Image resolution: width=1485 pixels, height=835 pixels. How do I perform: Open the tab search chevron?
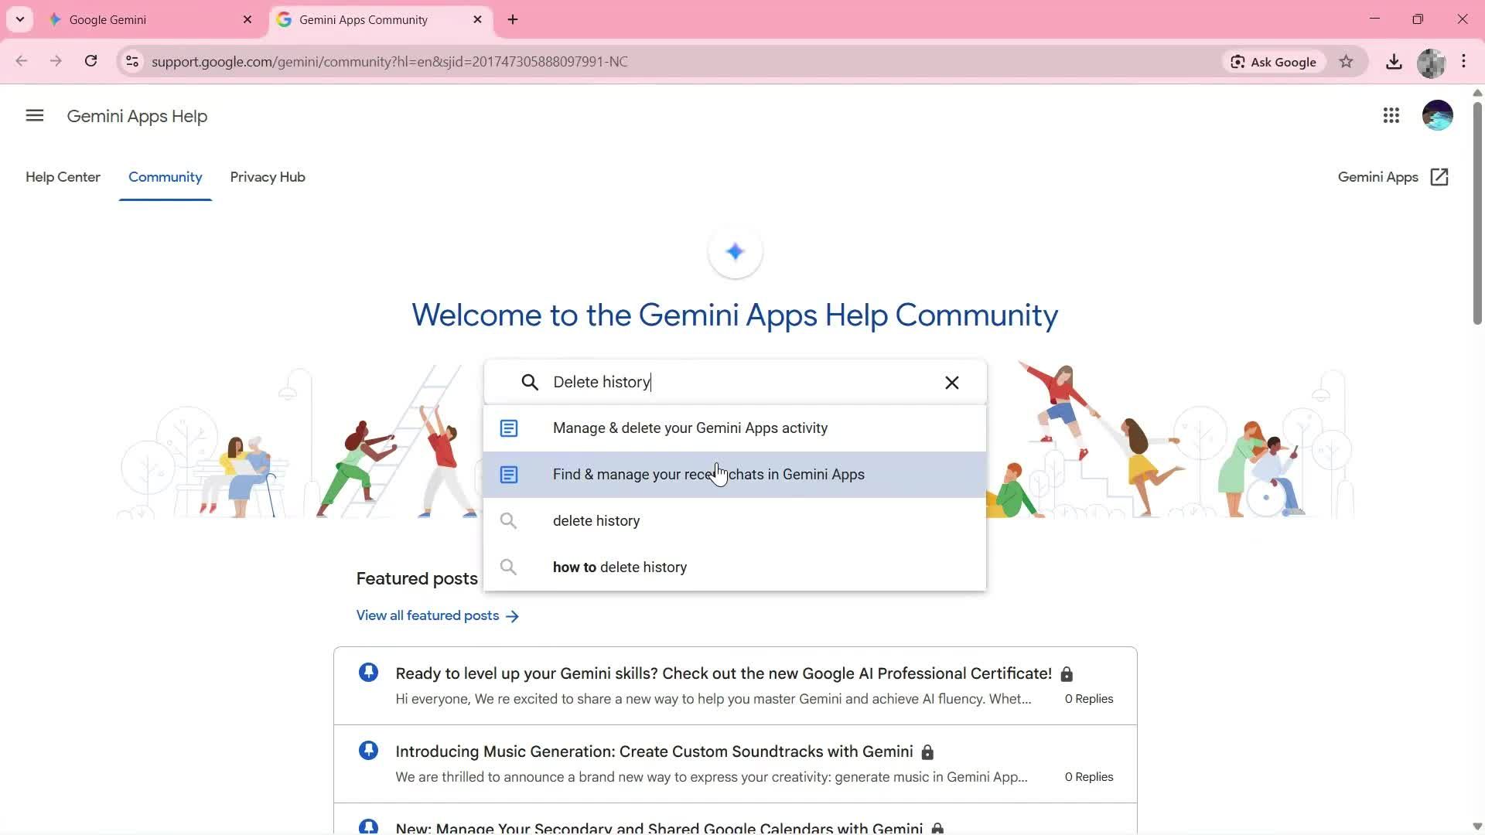pyautogui.click(x=20, y=19)
